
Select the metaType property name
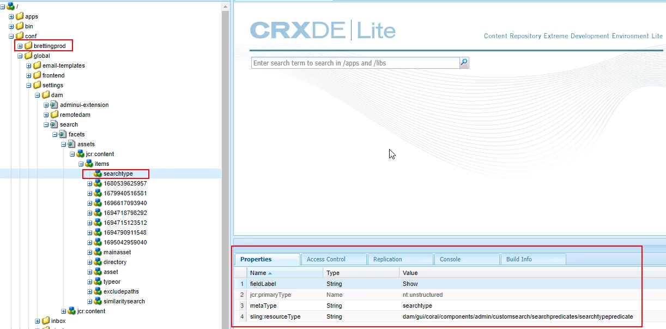263,306
